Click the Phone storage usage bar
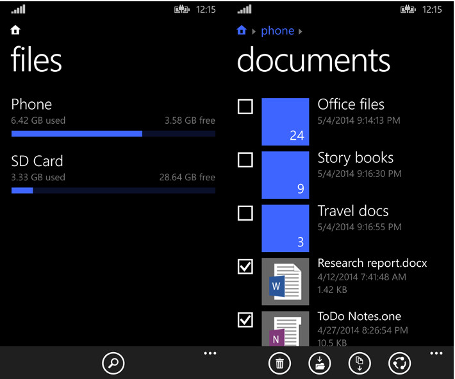Image resolution: width=455 pixels, height=379 pixels. pos(113,133)
